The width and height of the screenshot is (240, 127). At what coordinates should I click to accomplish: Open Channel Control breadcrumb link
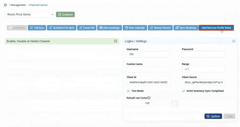(38, 5)
